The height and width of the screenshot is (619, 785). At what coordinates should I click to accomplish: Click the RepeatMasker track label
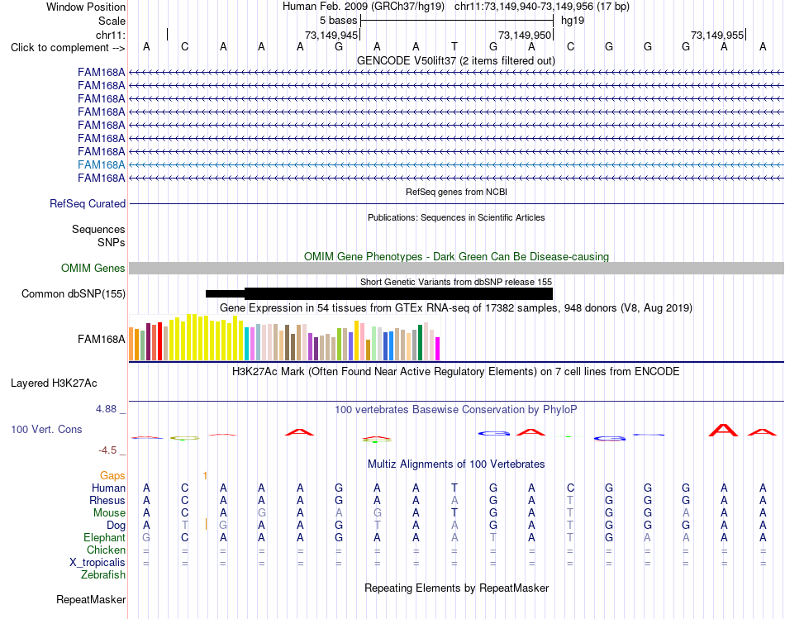pos(91,599)
